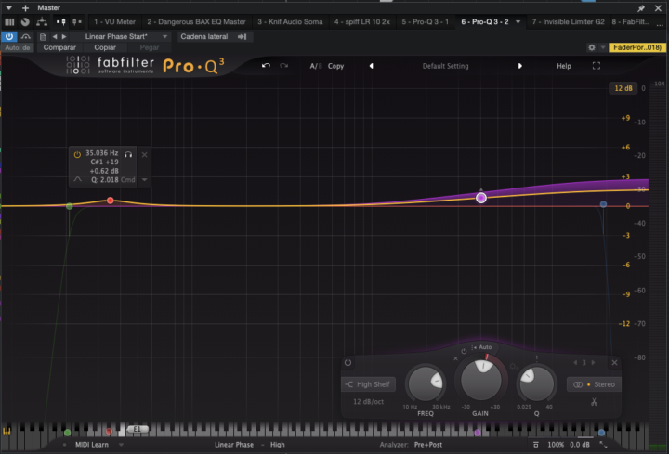Click the macro controls knob icon

pos(25,21)
